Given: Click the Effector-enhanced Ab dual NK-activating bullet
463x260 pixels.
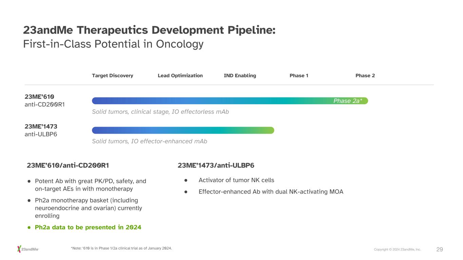Looking at the screenshot, I should click(x=271, y=192).
